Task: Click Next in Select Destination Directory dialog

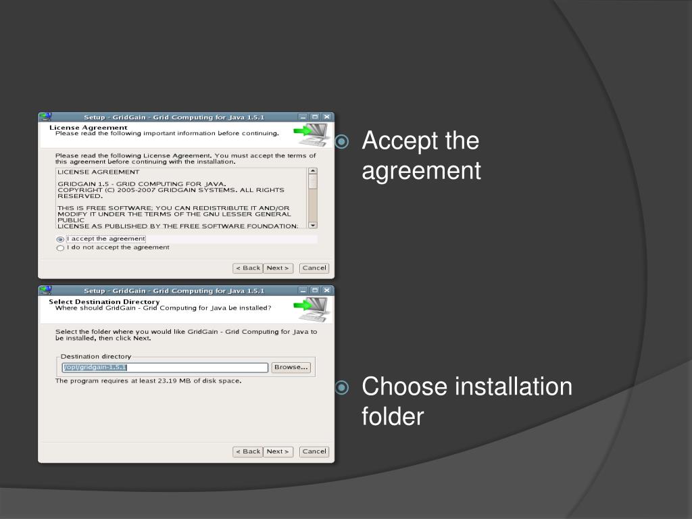Action: click(278, 451)
